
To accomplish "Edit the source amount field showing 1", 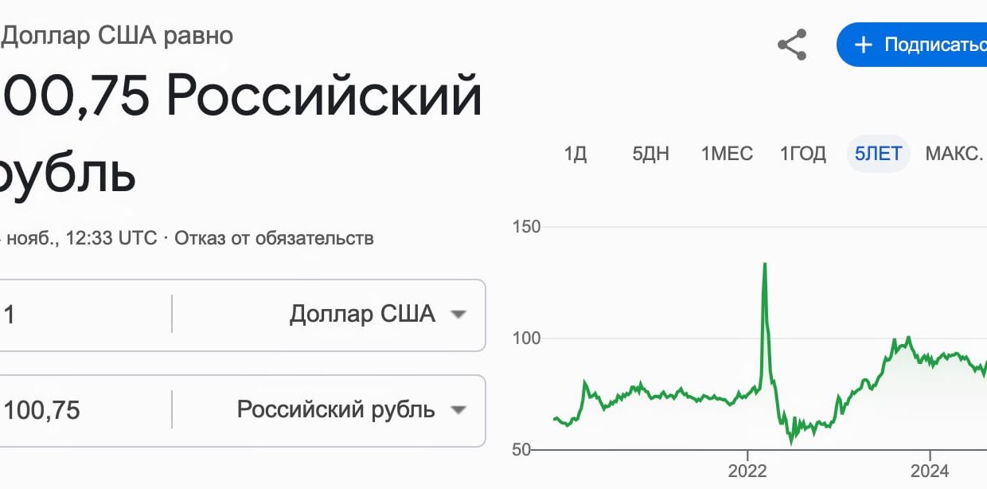I will tap(80, 315).
